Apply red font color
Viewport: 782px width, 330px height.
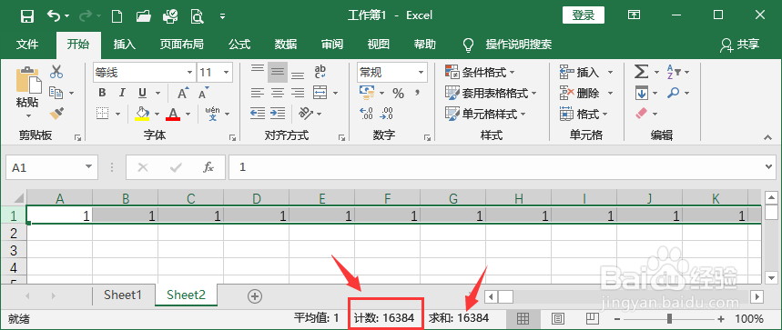[173, 114]
